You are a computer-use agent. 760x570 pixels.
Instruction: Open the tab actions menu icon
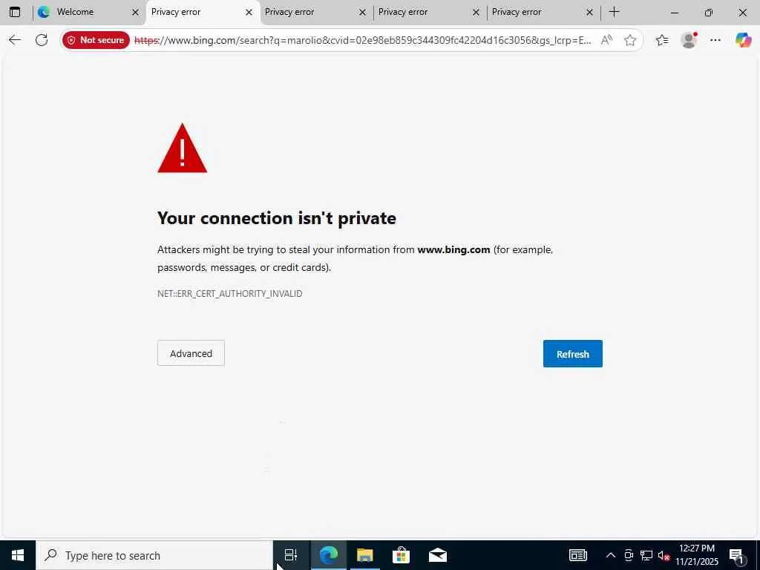click(x=15, y=12)
